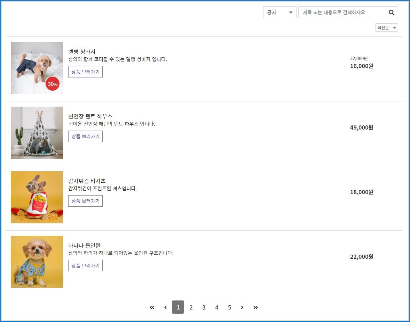Open the cactus tent house thumbnail

click(37, 133)
